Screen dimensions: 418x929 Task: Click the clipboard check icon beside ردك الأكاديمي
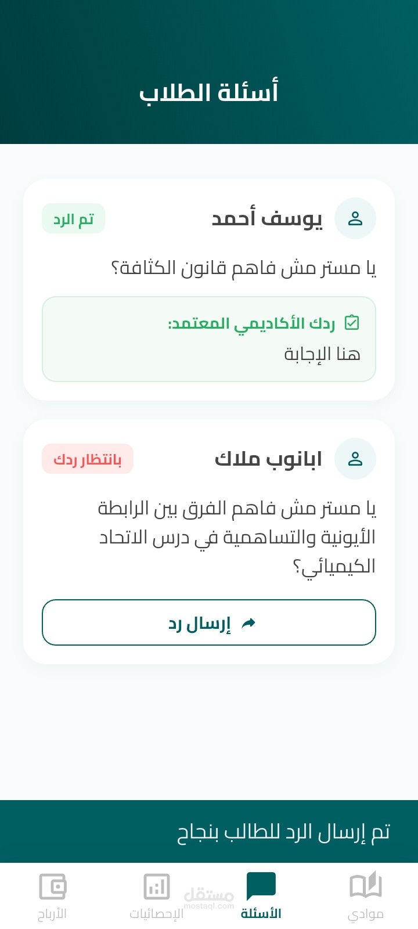(352, 322)
